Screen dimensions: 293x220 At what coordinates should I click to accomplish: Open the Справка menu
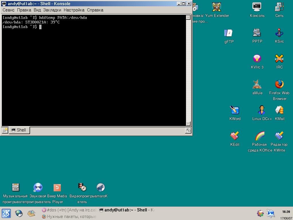[x=95, y=10]
